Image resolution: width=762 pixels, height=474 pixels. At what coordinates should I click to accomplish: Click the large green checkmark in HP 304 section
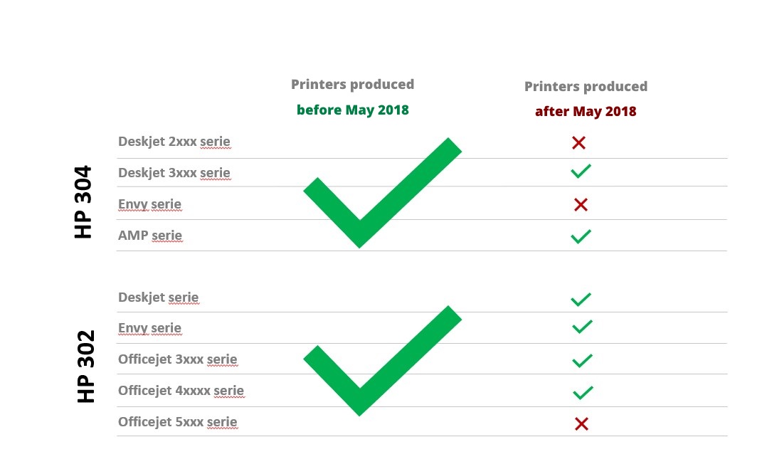pyautogui.click(x=383, y=192)
